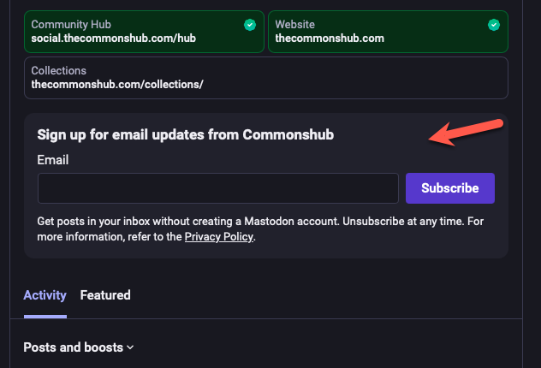The width and height of the screenshot is (541, 368).
Task: Click the Sign up for email updates heading
Action: point(186,135)
